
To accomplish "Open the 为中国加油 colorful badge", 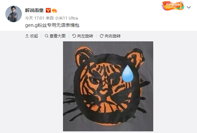I will coord(173,6).
